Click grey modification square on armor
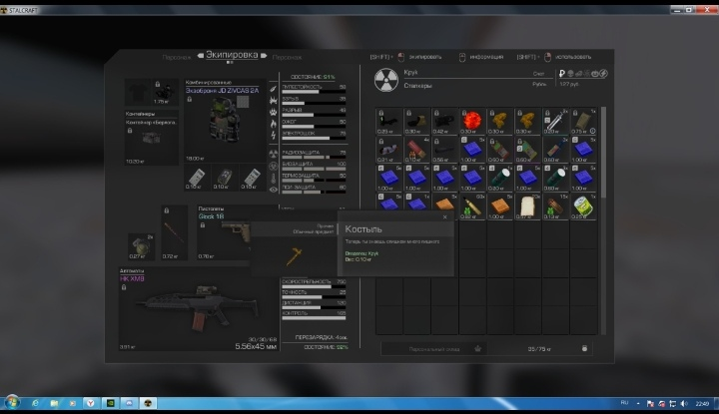This screenshot has height=414, width=719. point(243,102)
